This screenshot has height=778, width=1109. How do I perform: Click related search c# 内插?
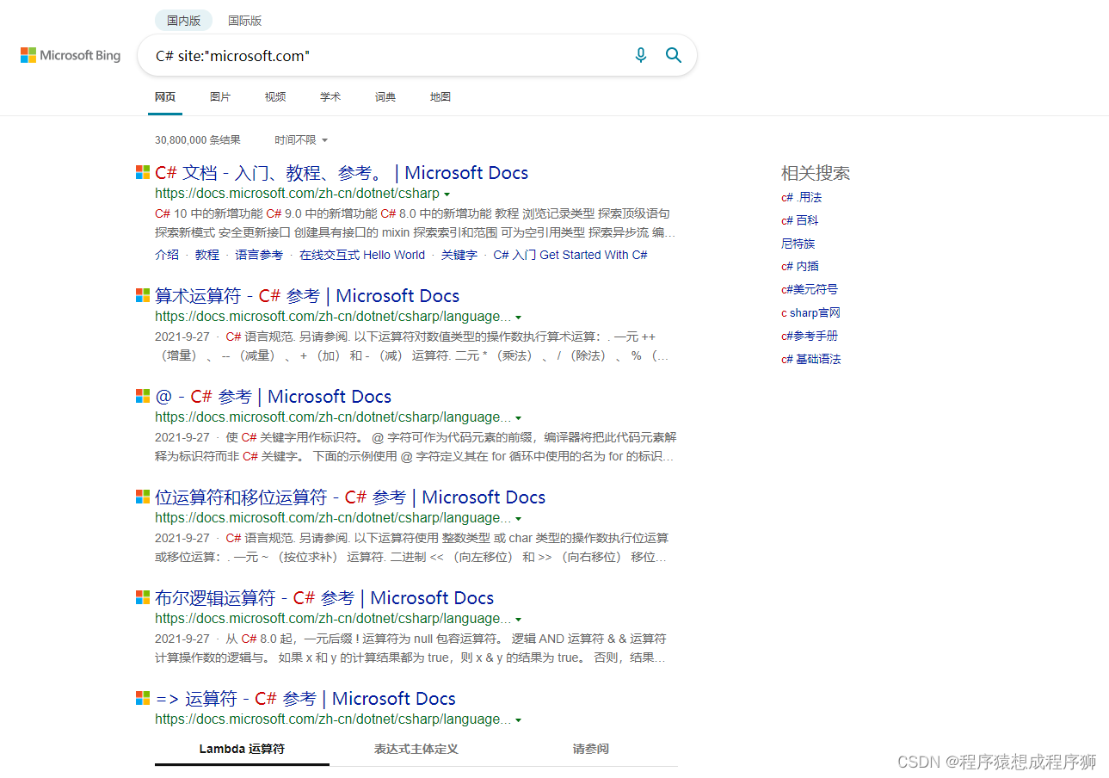[800, 267]
